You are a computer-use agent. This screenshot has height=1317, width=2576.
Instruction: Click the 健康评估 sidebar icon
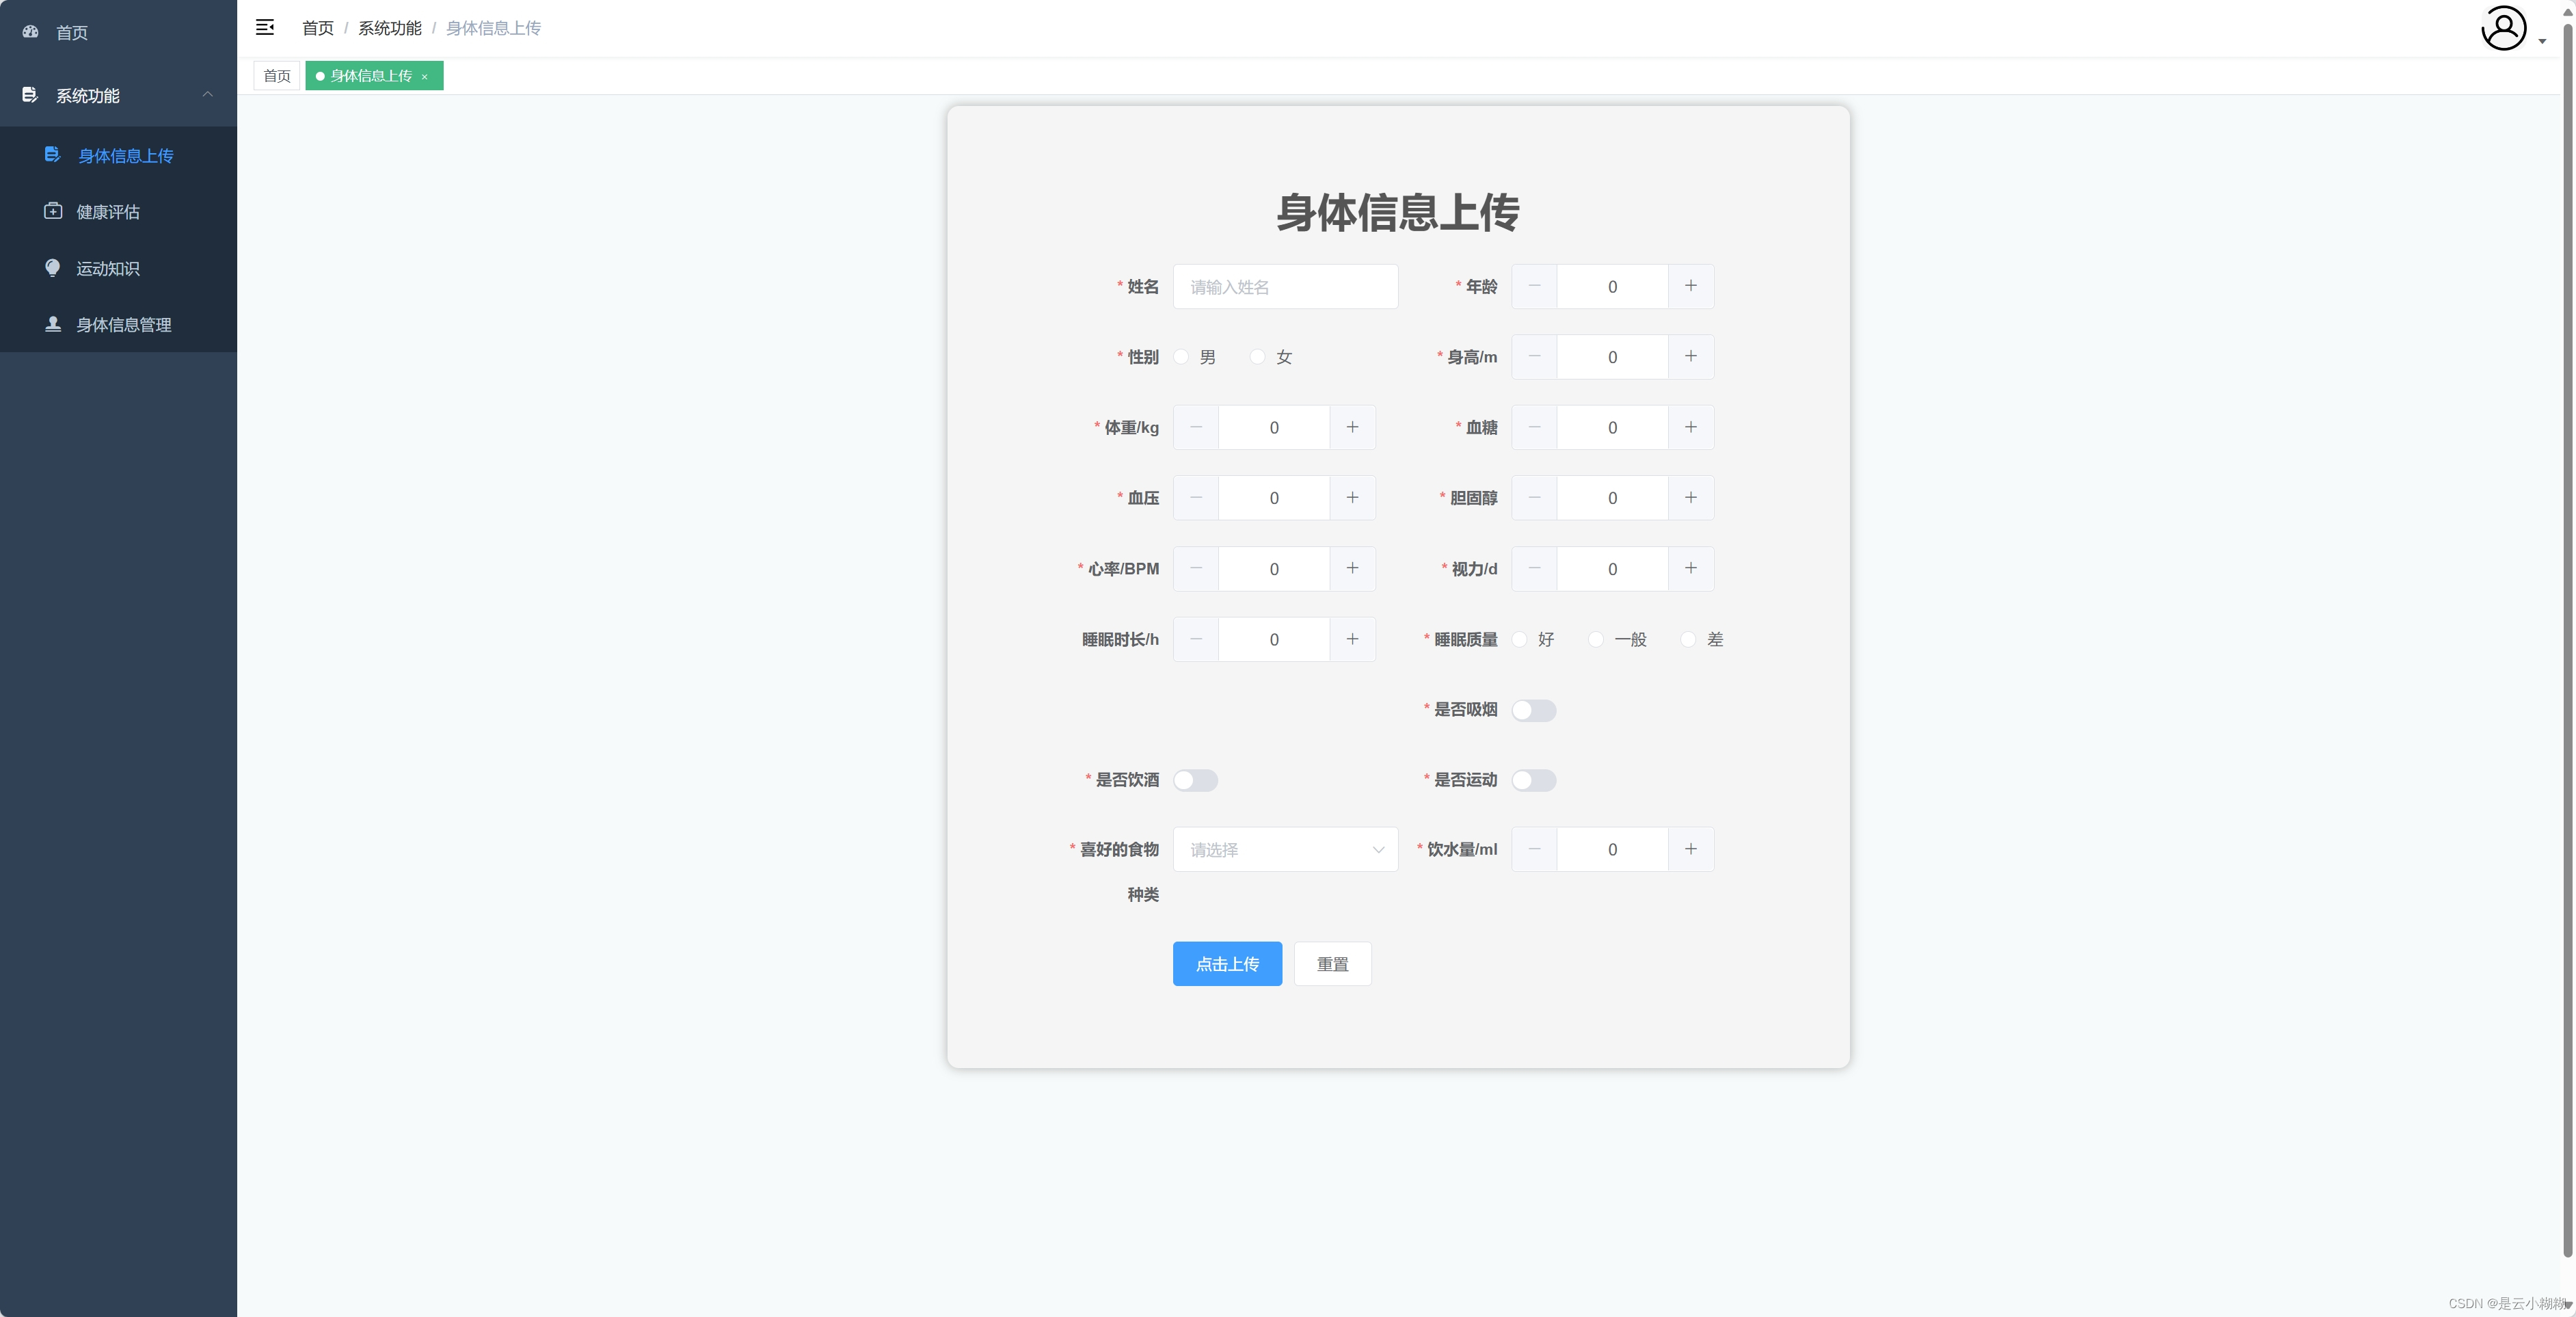53,211
